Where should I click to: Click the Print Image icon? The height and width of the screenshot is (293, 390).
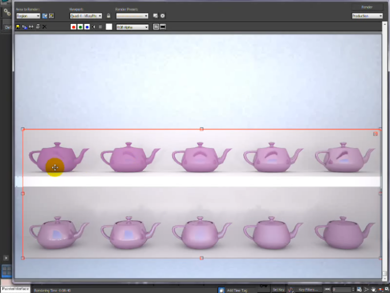[x=38, y=27]
